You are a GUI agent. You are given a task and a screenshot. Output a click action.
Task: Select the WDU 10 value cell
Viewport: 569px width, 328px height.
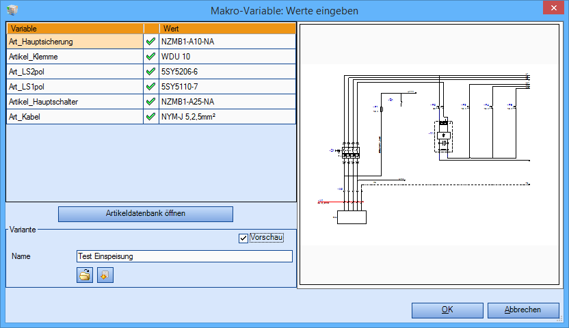[x=228, y=57]
